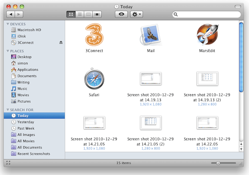The image size is (249, 175).
Task: Click inside the search field
Action: pos(206,14)
